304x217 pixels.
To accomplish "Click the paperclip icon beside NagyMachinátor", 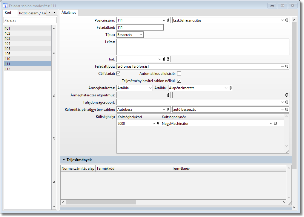I will coord(275,123).
